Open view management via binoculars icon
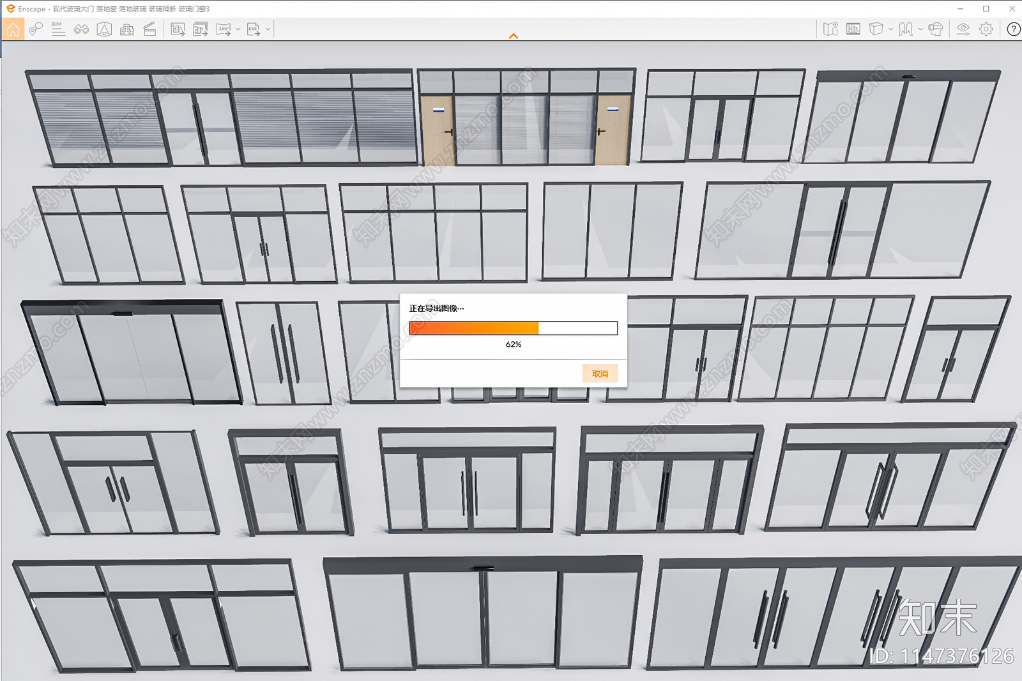Screen dimensions: 1022x681 click(81, 29)
